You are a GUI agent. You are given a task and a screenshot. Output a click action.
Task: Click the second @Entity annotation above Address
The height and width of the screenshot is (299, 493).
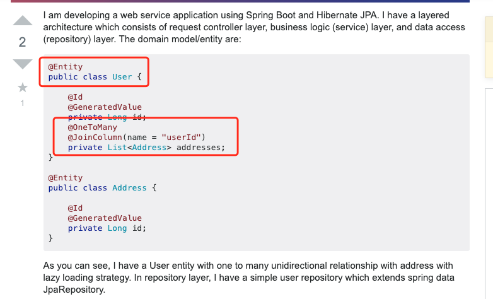(65, 178)
